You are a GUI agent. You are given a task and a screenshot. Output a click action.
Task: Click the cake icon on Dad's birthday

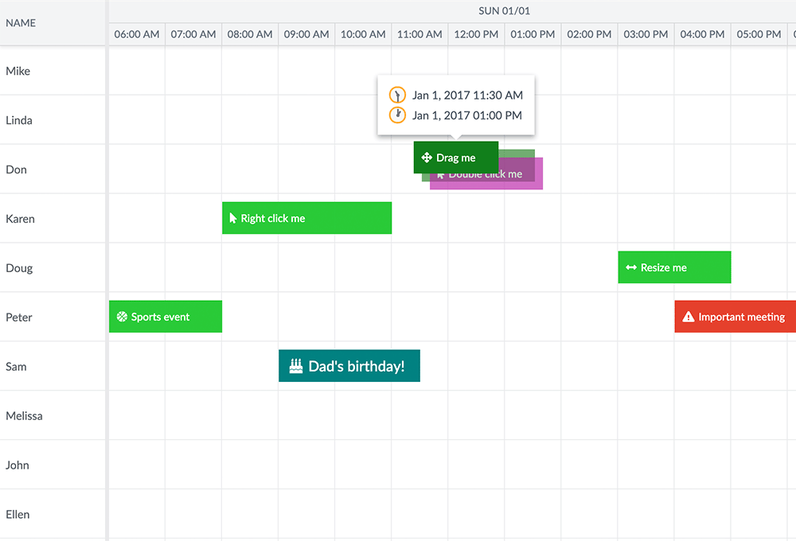[296, 366]
